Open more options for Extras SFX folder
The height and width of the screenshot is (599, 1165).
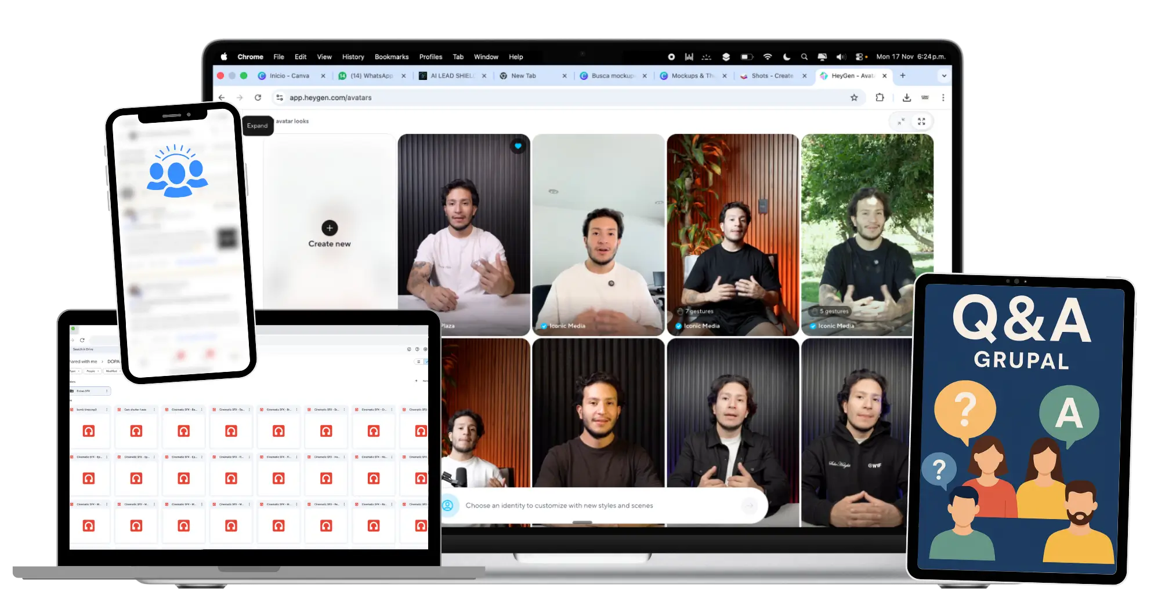(x=107, y=391)
